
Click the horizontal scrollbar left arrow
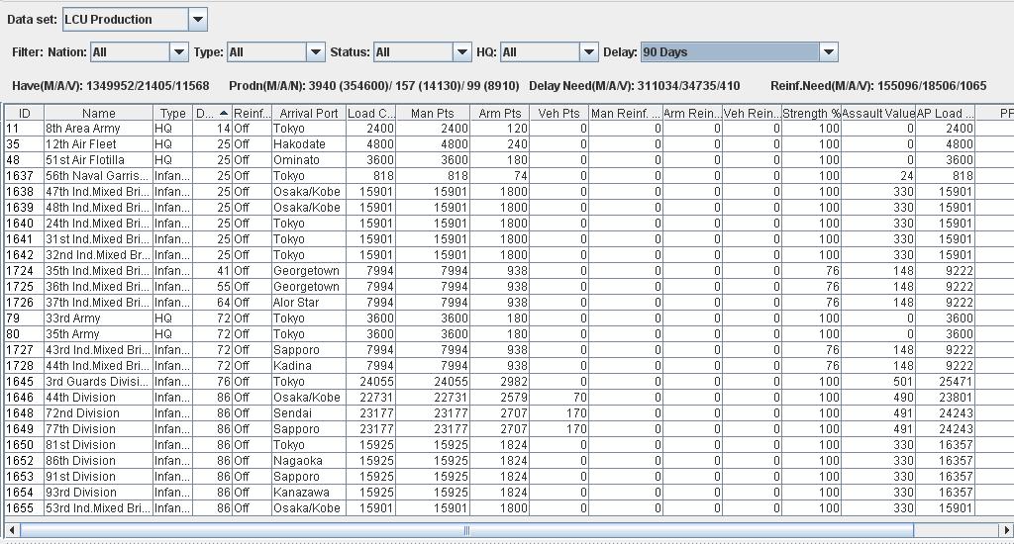click(x=12, y=530)
